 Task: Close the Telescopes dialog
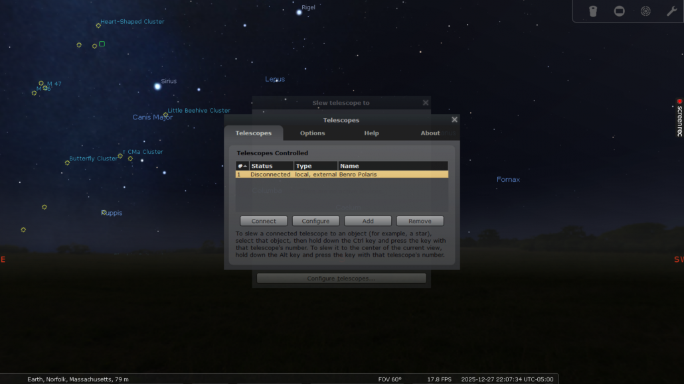454,120
